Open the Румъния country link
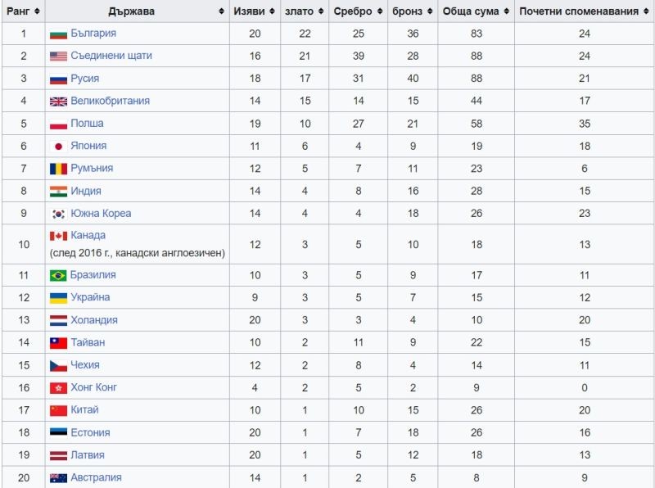Image resolution: width=655 pixels, height=488 pixels. [92, 168]
